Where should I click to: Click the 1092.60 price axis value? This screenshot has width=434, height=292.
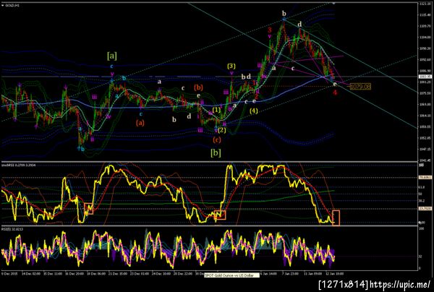pyautogui.click(x=424, y=59)
